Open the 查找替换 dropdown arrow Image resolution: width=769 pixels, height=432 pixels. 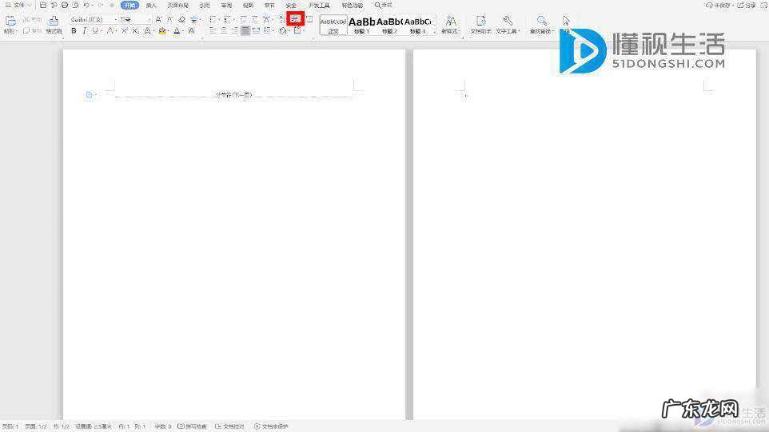coord(552,31)
